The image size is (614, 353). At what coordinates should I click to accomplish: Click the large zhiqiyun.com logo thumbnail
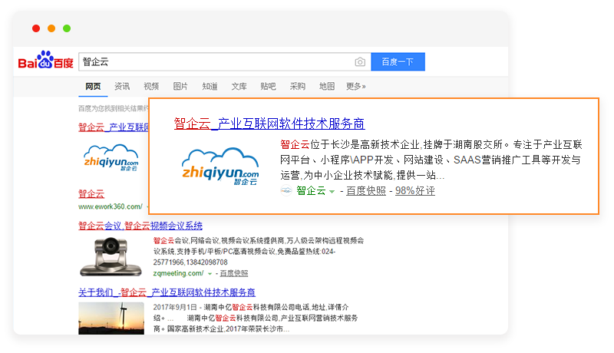(x=220, y=167)
